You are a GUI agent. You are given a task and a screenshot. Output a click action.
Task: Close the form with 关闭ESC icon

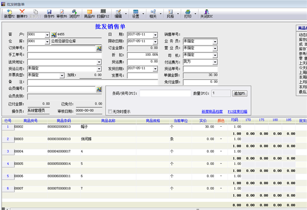(x=207, y=14)
